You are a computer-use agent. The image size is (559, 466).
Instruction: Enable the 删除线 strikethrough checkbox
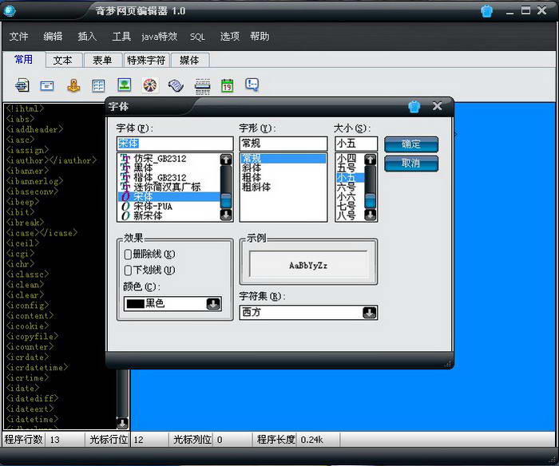point(129,254)
